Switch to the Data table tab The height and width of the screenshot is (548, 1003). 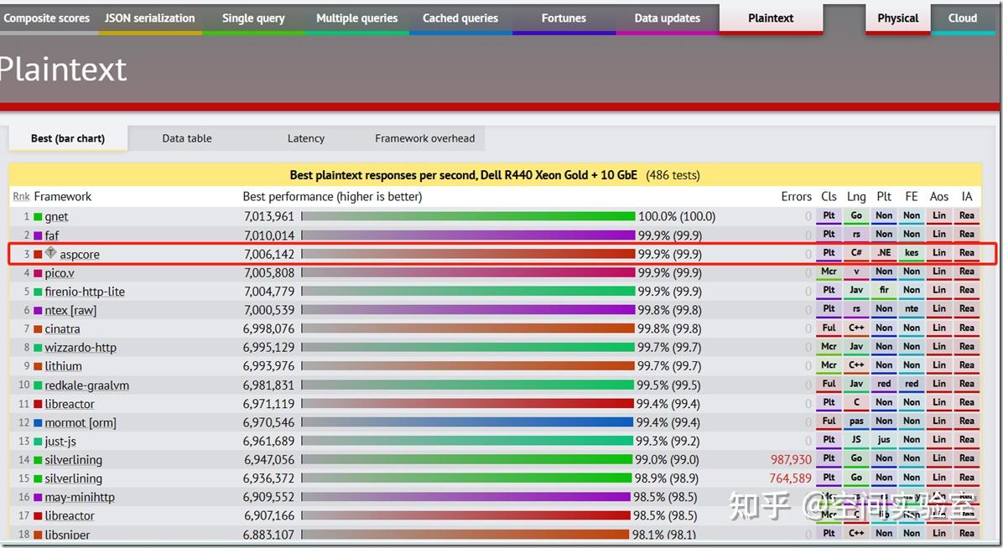pos(186,138)
